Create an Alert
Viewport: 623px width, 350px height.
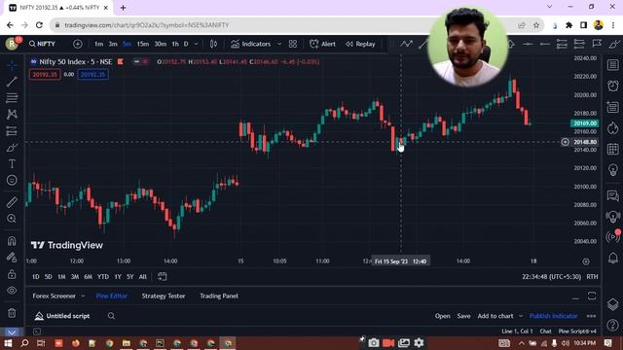[322, 44]
